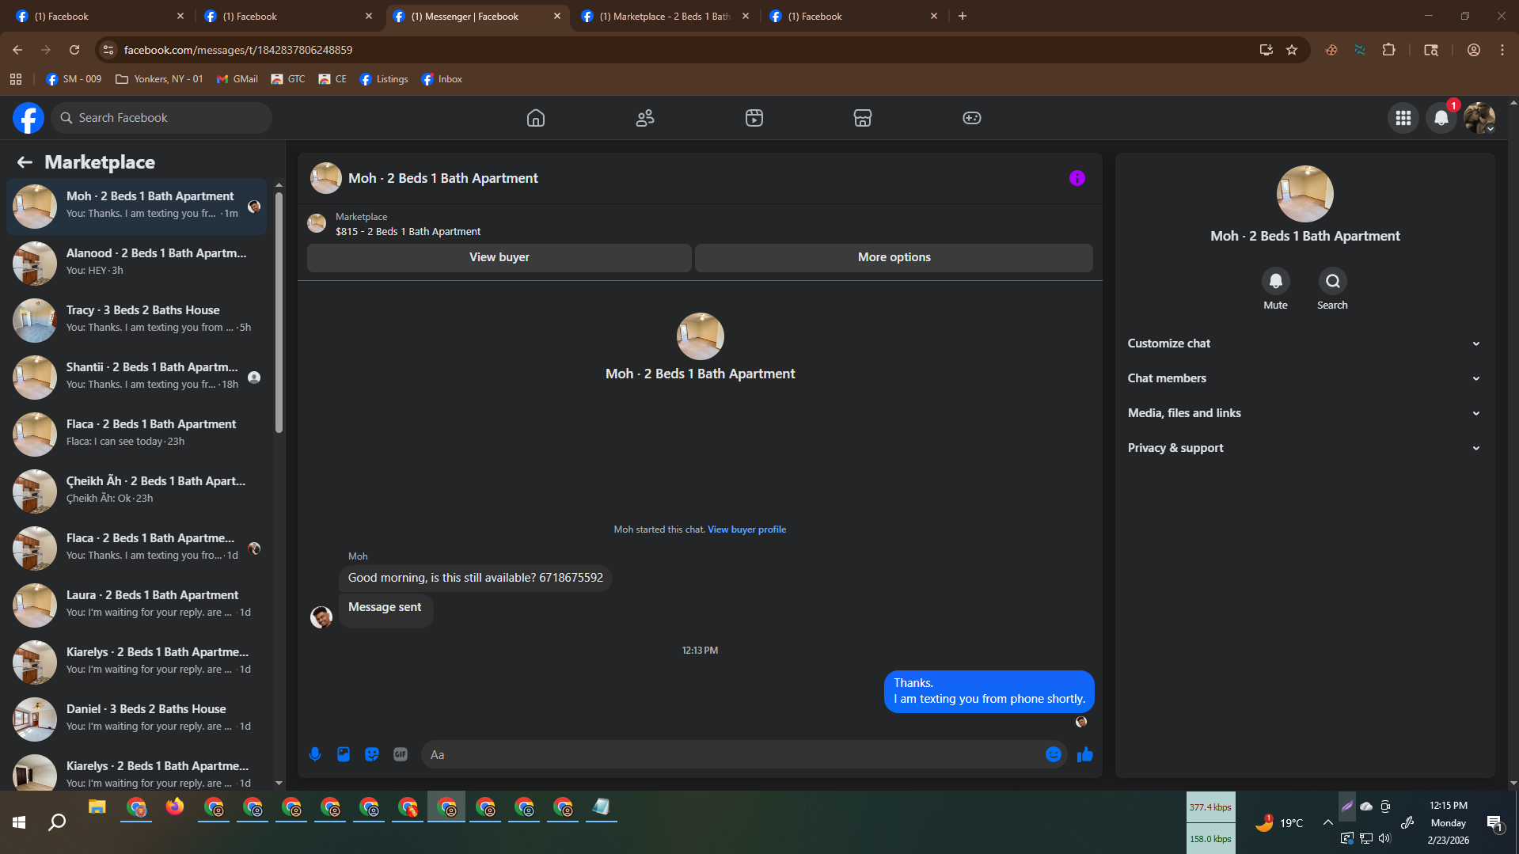
Task: Open the Facebook menu grid icon
Action: pyautogui.click(x=1403, y=118)
